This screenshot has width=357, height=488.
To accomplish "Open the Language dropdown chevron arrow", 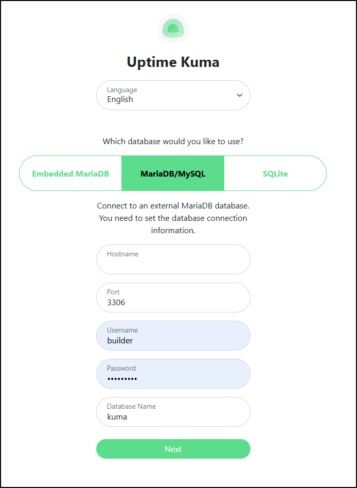I will coord(239,95).
